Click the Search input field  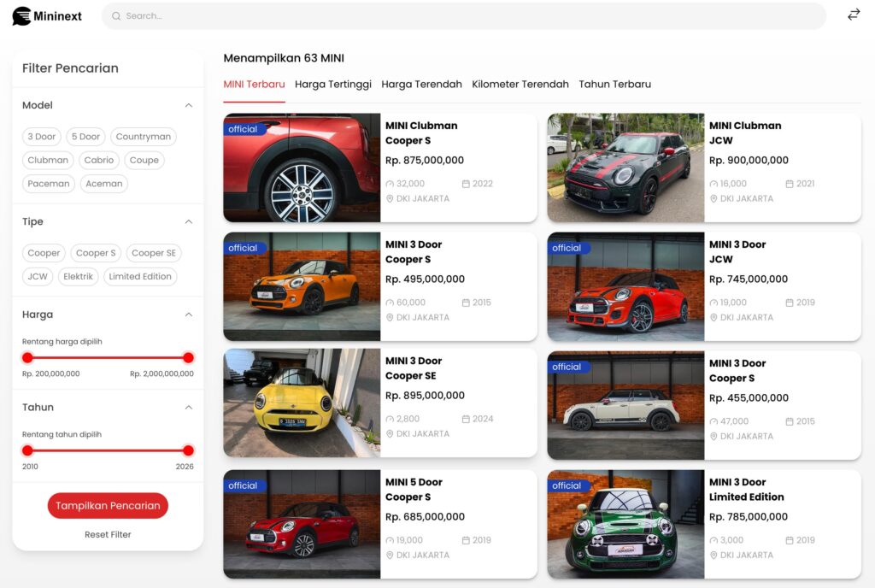click(464, 16)
